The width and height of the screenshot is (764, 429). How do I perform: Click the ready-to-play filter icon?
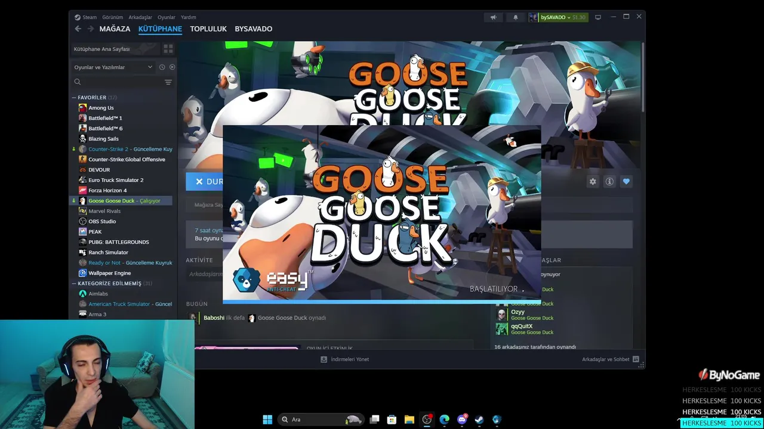172,67
